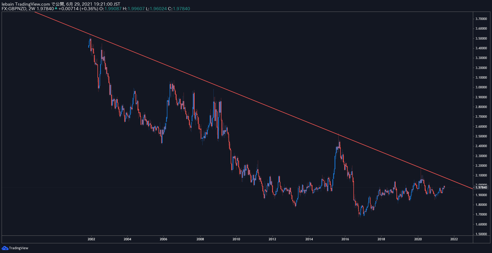492x253 pixels.
Task: Click the 1.80000 price axis label
Action: 481,205
